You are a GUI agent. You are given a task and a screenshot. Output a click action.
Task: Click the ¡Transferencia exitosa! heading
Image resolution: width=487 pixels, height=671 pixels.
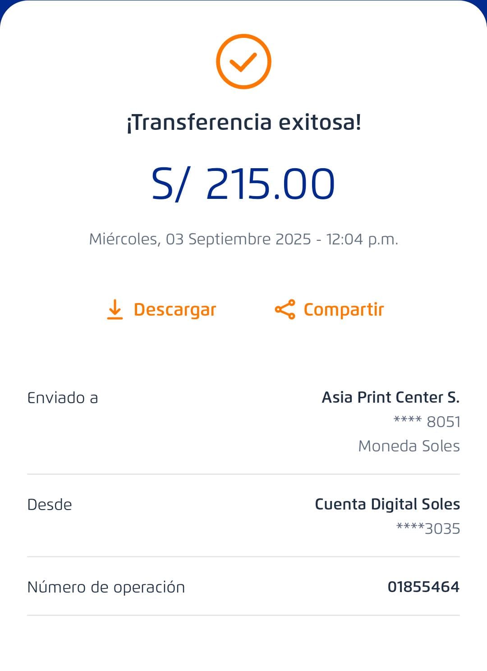(243, 122)
